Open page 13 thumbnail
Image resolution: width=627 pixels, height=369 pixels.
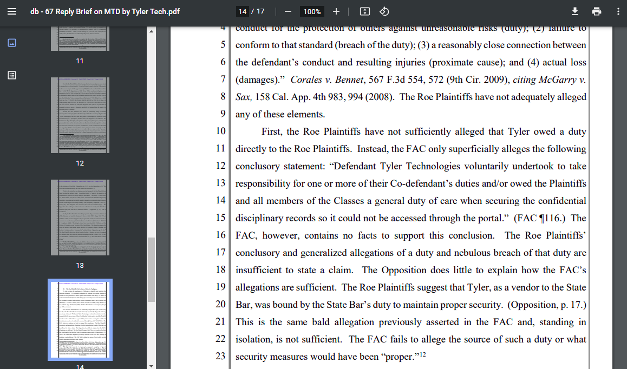[x=80, y=218]
